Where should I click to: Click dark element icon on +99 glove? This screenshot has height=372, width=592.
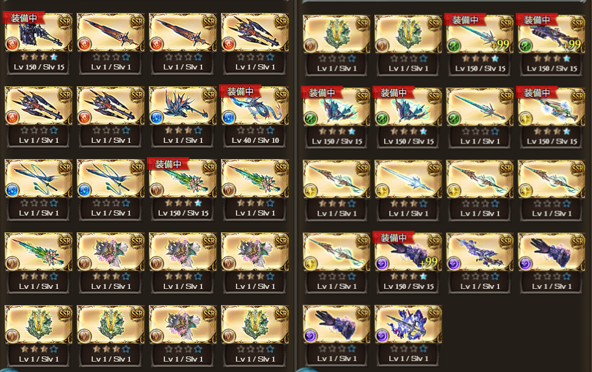tap(381, 264)
